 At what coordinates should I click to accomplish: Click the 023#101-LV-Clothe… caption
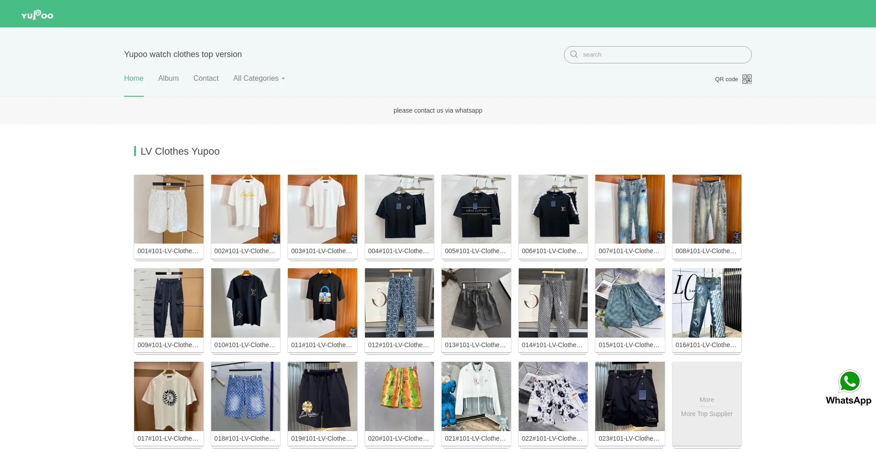[629, 438]
